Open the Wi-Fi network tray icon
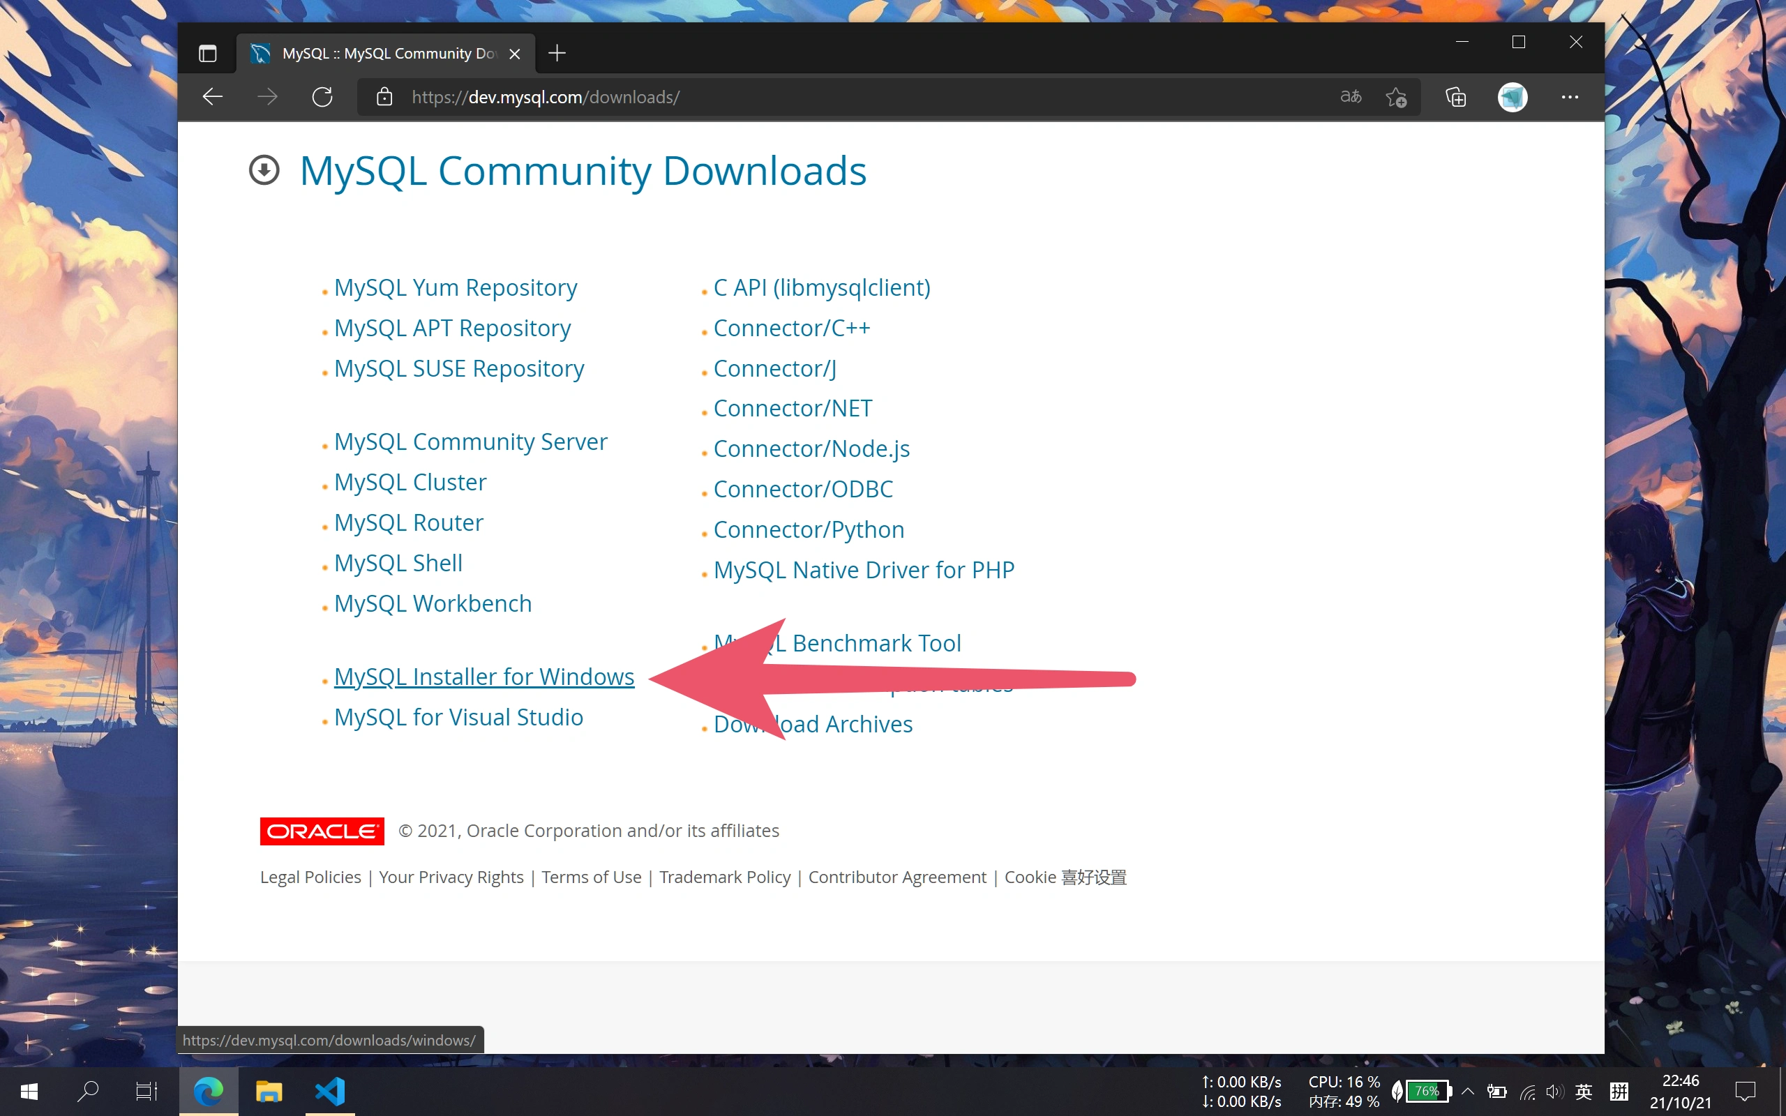The width and height of the screenshot is (1786, 1116). click(1527, 1092)
